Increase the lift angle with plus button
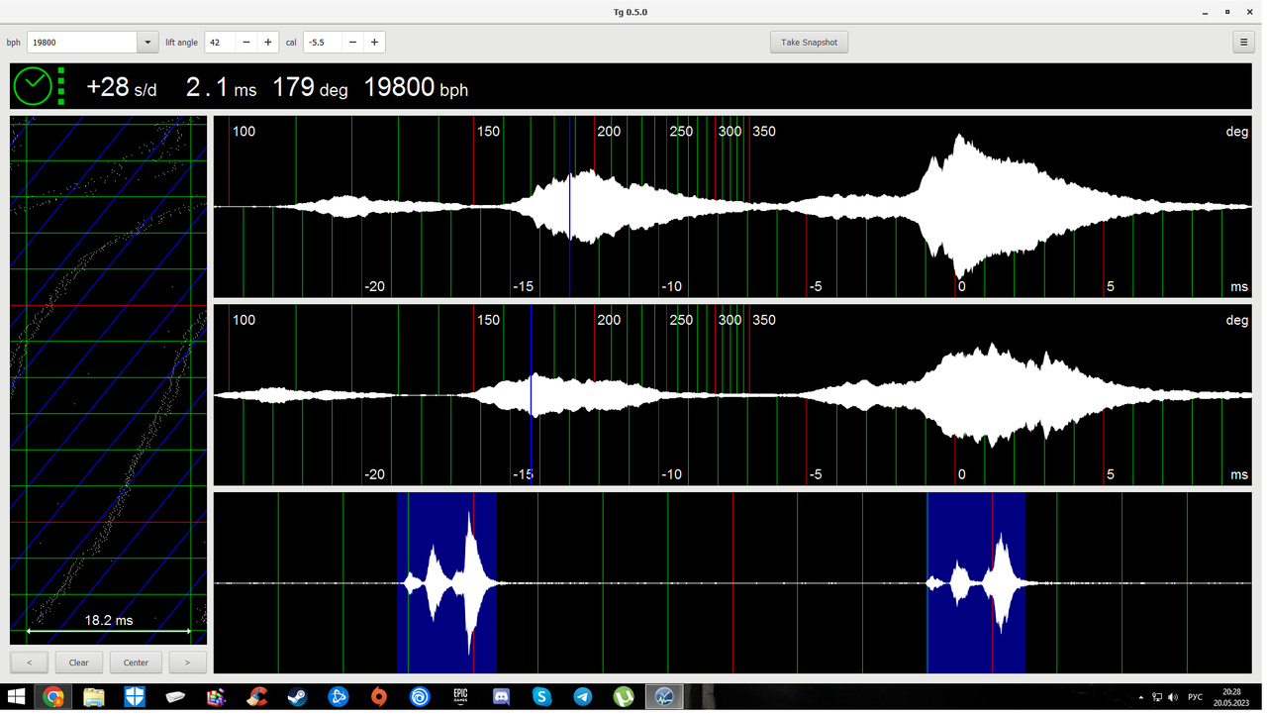Screen dimensions: 1267x715 [x=267, y=43]
